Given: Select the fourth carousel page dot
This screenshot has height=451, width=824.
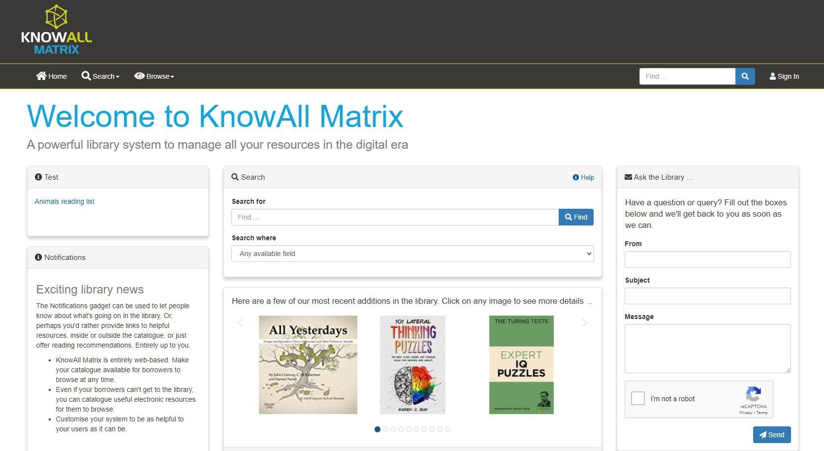Looking at the screenshot, I should [x=401, y=429].
